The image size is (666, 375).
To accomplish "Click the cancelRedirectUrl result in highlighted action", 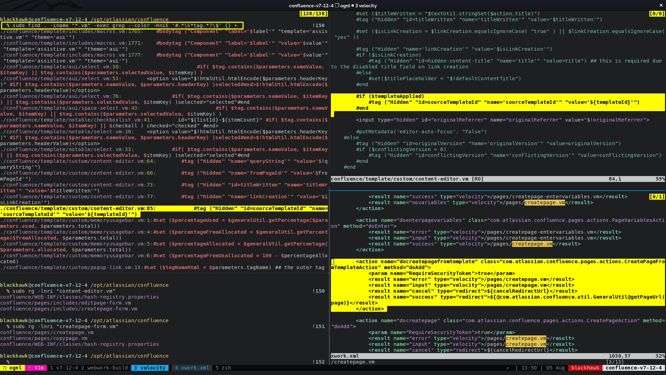I will pyautogui.click(x=473, y=291).
